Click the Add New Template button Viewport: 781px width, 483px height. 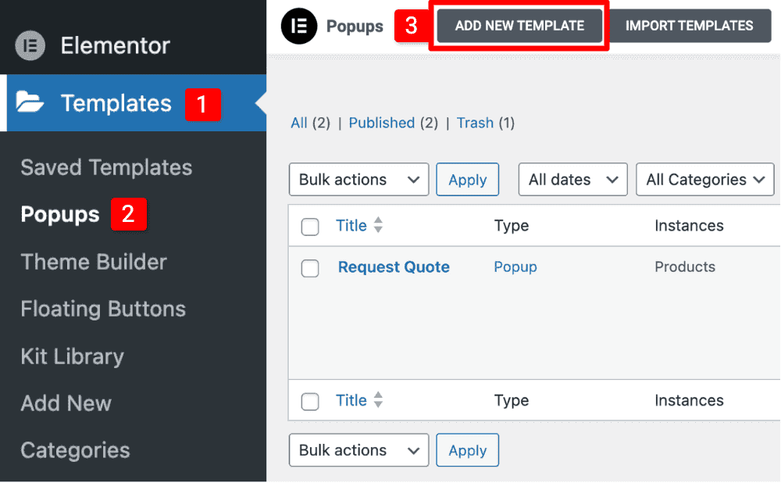pos(519,26)
